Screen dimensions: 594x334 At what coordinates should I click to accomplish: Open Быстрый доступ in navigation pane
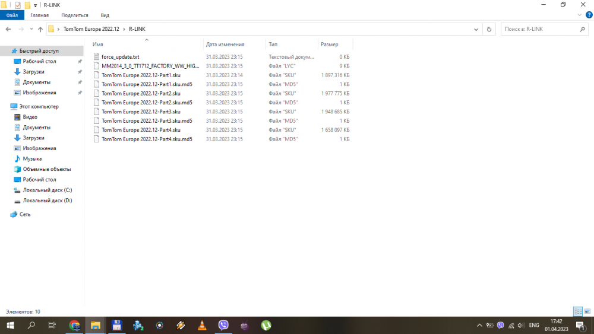coord(39,50)
